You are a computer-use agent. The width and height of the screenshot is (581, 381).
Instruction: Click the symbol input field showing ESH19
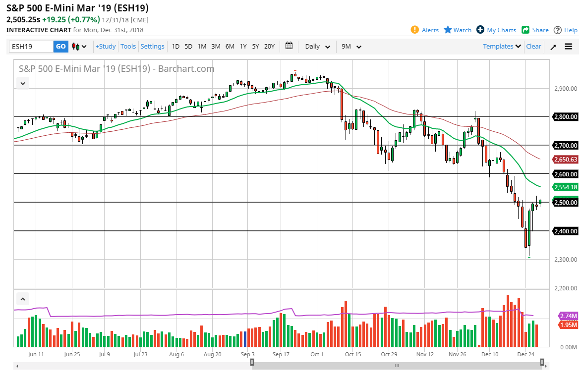[x=30, y=46]
